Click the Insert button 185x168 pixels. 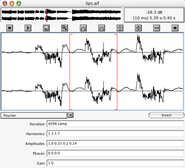pyautogui.click(x=166, y=115)
